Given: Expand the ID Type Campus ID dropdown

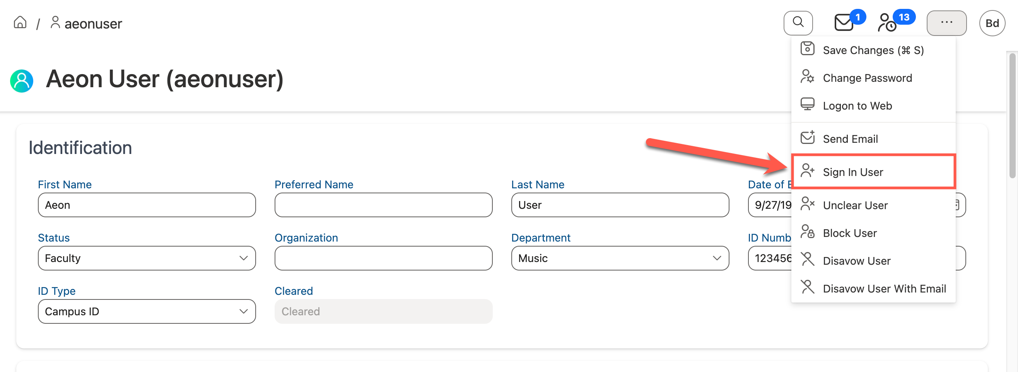Looking at the screenshot, I should click(147, 311).
